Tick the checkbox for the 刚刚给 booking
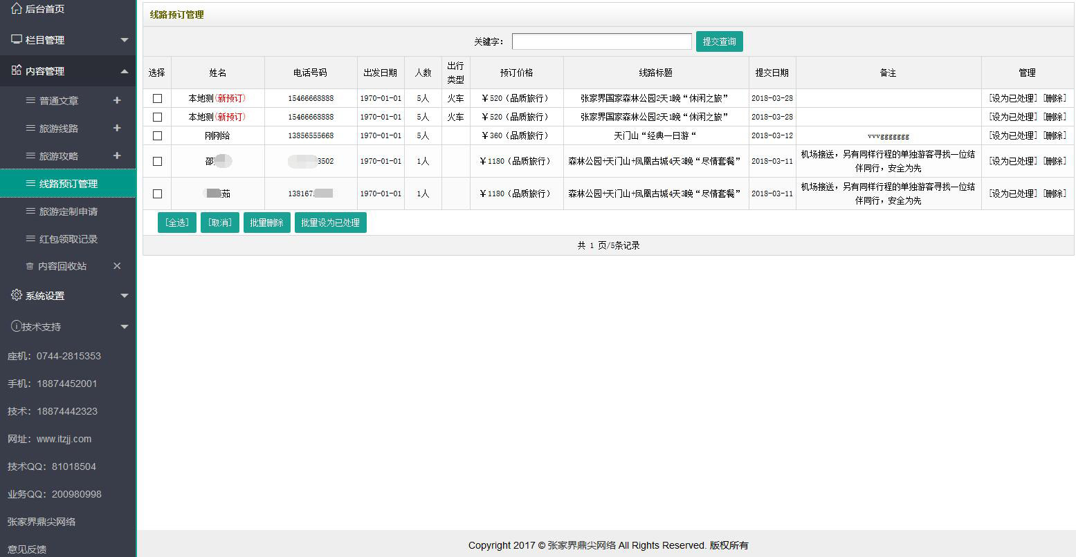Image resolution: width=1076 pixels, height=557 pixels. pos(157,135)
